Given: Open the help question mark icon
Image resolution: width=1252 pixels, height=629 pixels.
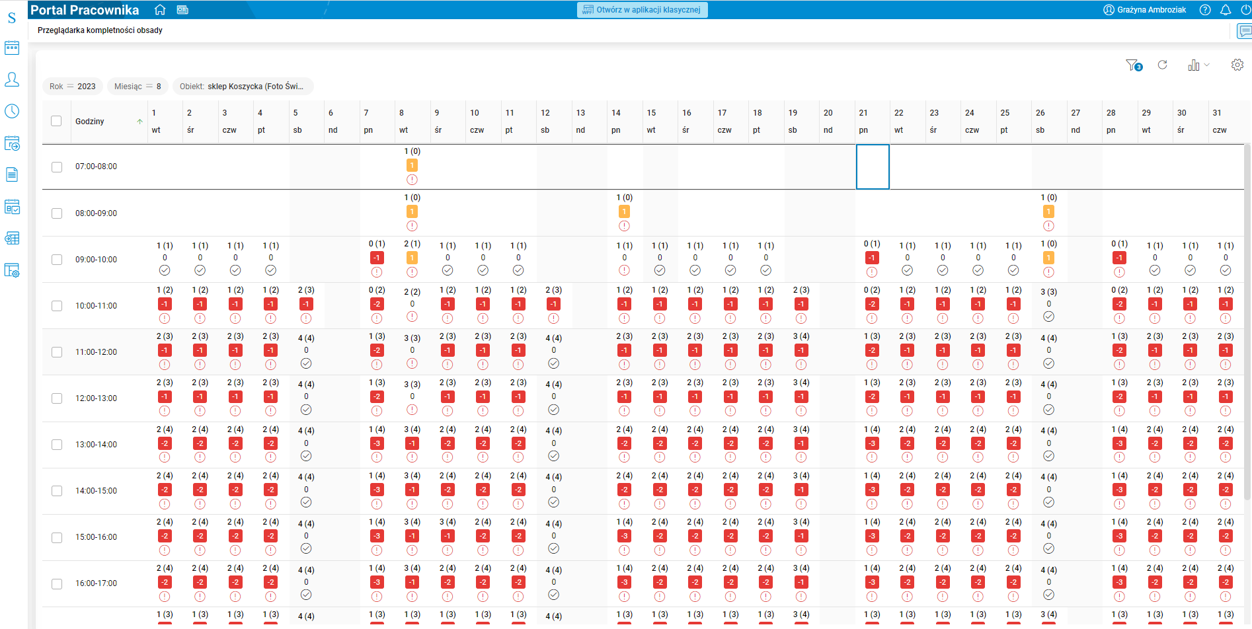Looking at the screenshot, I should 1205,10.
